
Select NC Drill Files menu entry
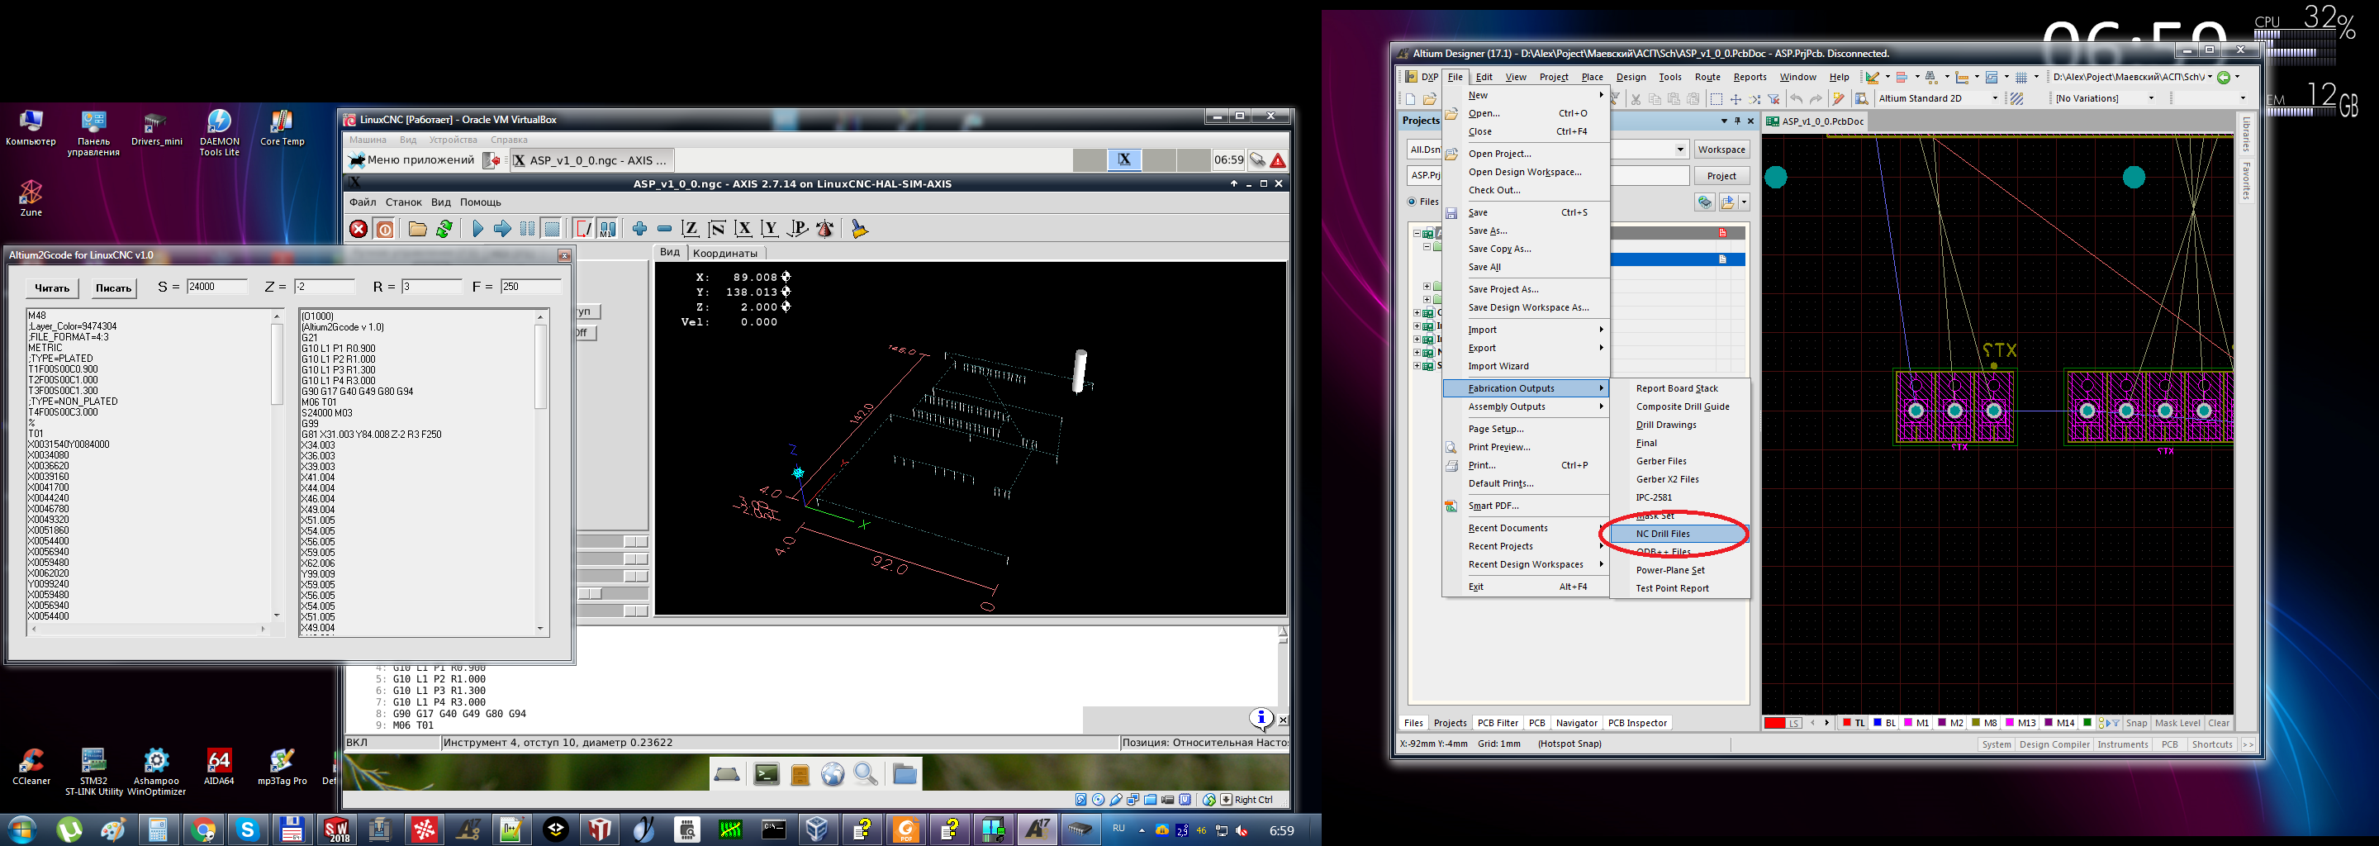(1664, 534)
